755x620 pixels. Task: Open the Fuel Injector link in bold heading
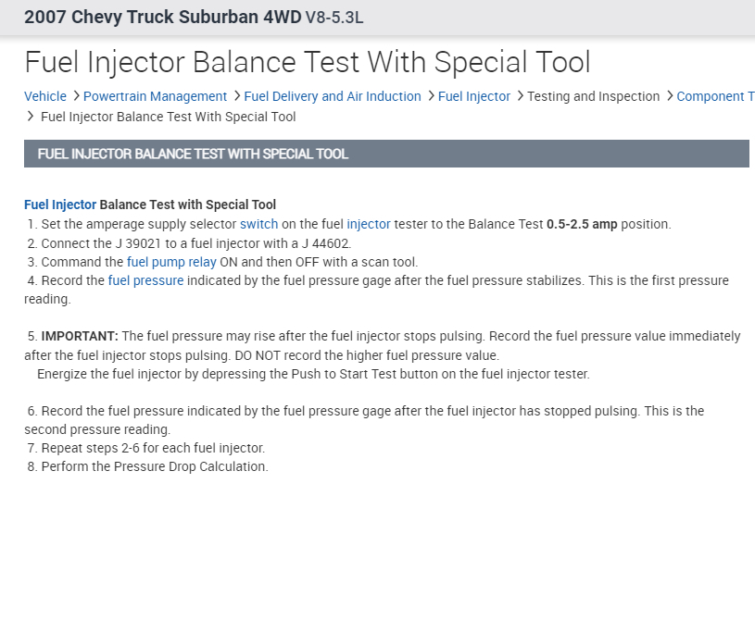click(60, 205)
